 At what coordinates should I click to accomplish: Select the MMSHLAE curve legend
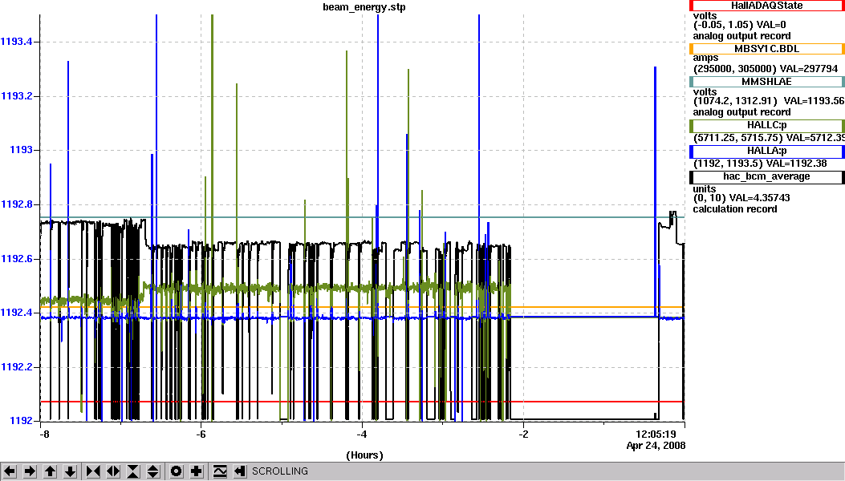click(767, 82)
